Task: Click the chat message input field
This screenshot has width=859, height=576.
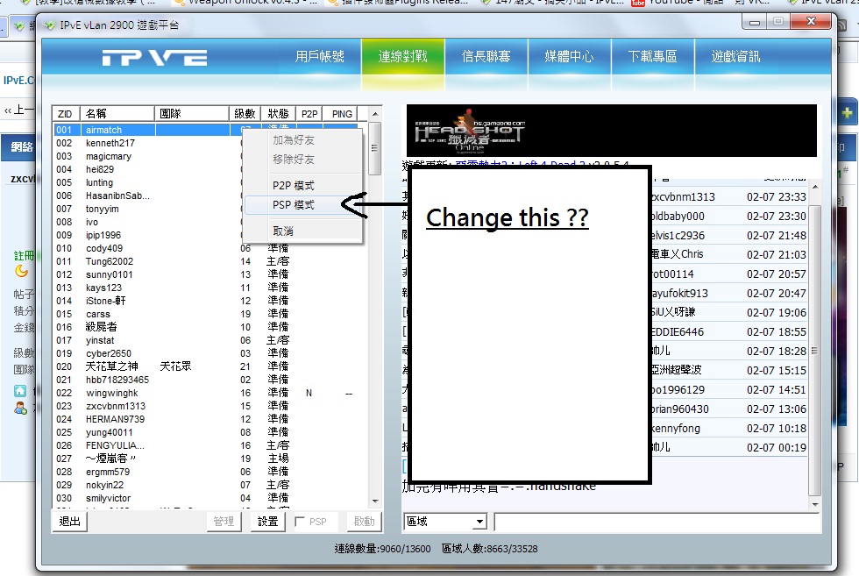Action: tap(657, 522)
